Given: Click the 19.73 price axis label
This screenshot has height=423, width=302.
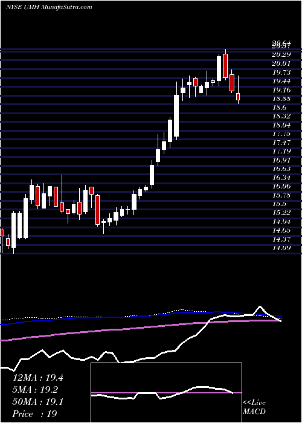Looking at the screenshot, I should (281, 73).
